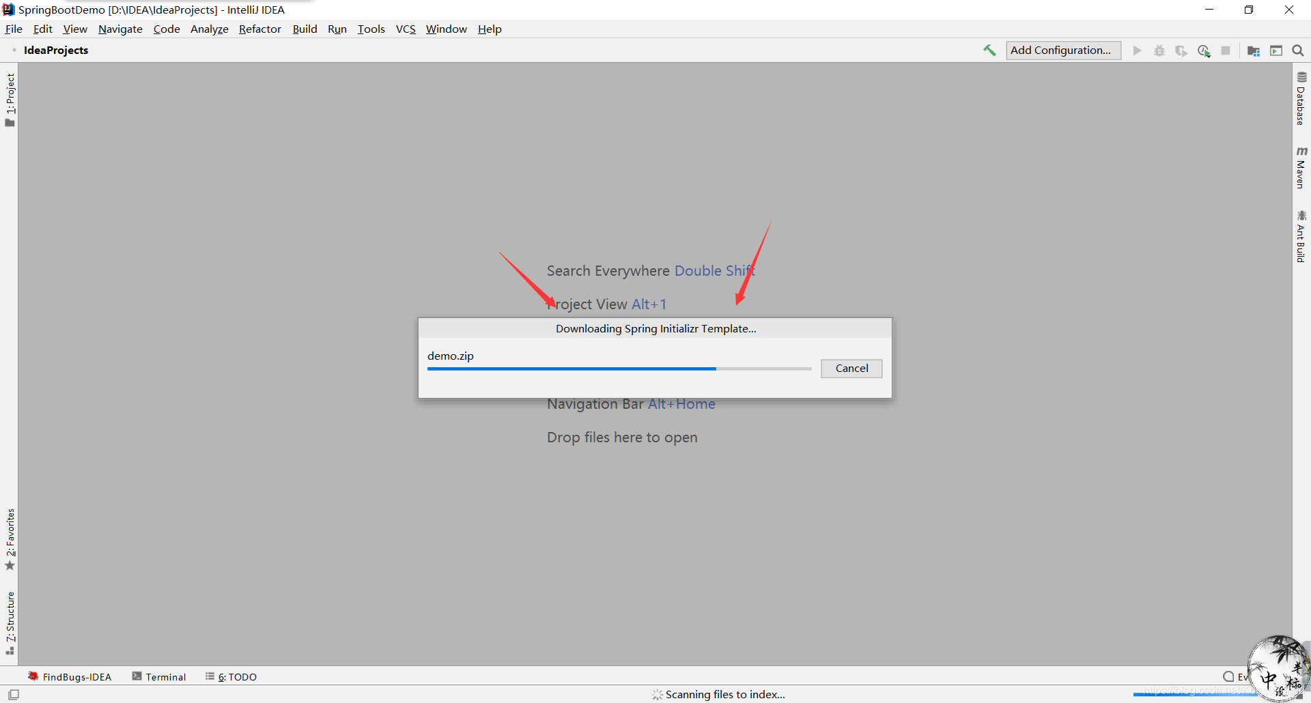Click the Search Everywhere Double Shift hint
Viewport: 1311px width, 703px height.
[651, 271]
